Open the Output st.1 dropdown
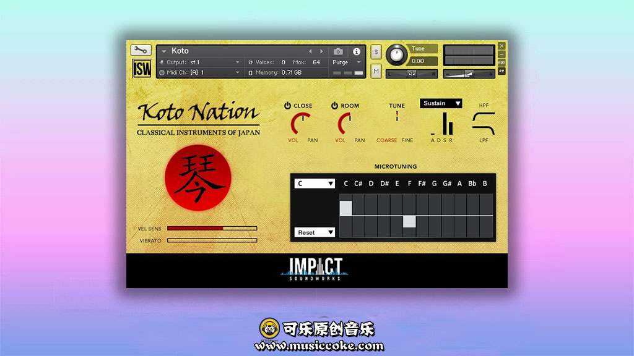The image size is (634, 356). [200, 62]
